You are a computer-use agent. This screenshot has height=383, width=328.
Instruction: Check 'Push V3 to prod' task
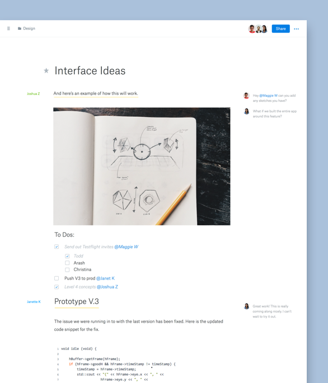[57, 278]
